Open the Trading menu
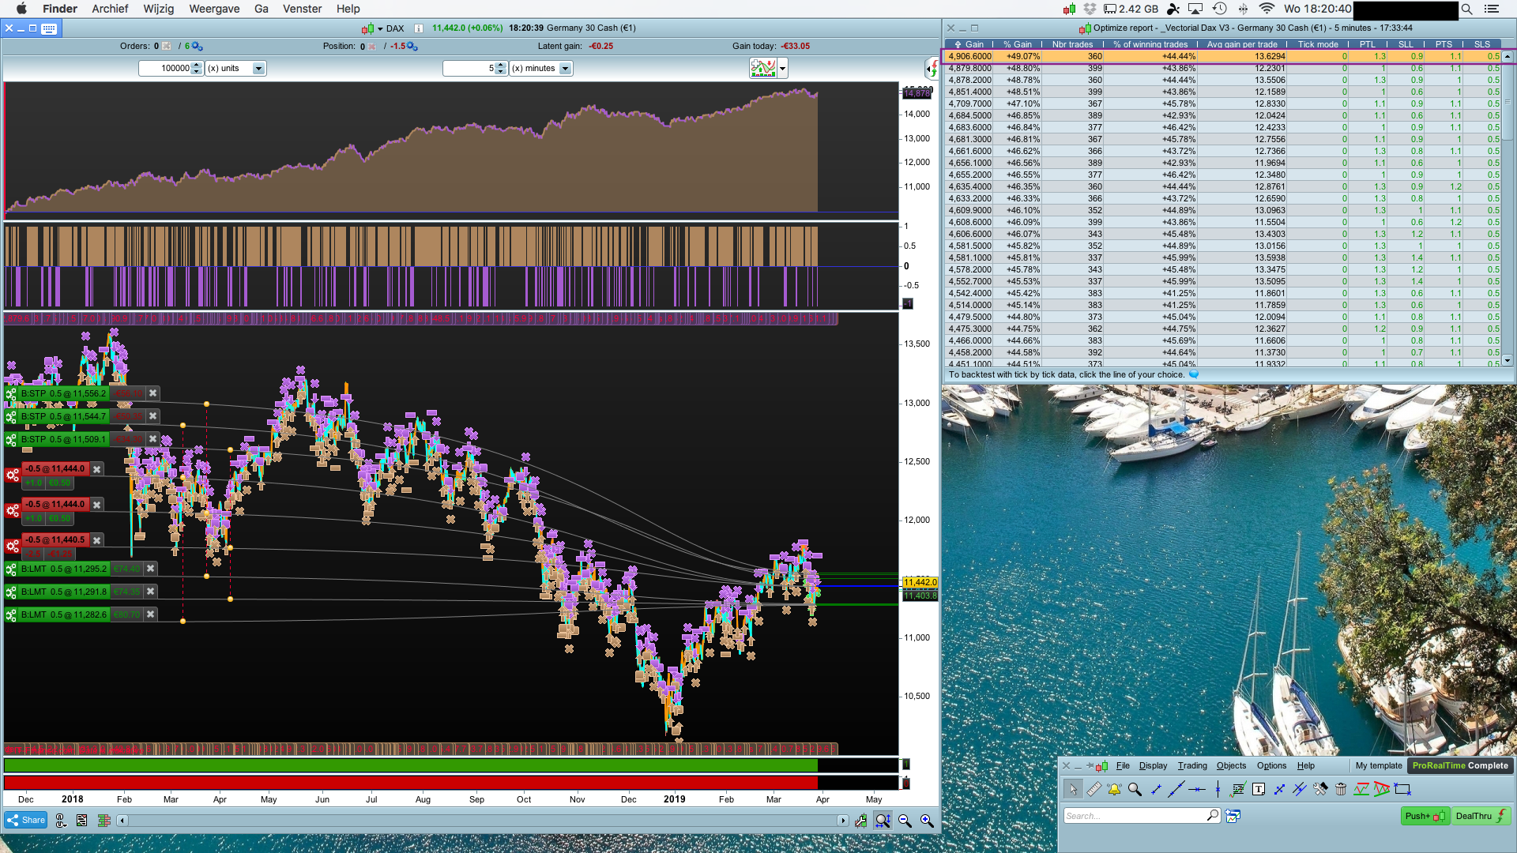 pos(1191,765)
